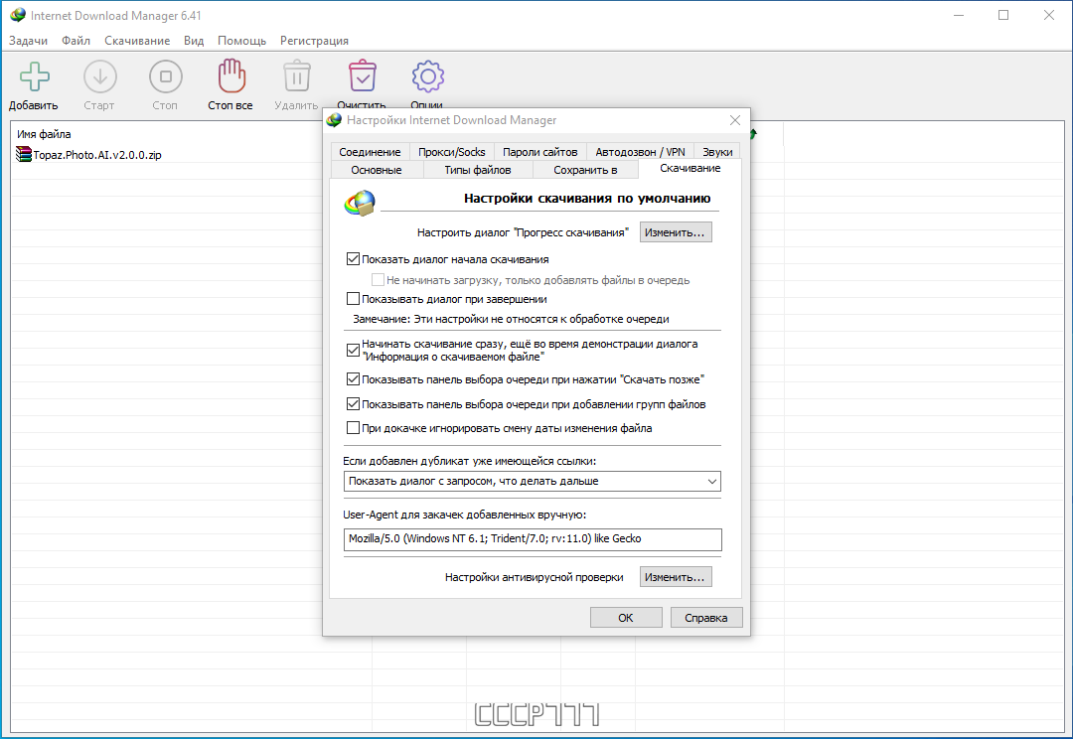Enable Показывать диалог при завершении
Screen dimensions: 1073x739
(x=353, y=299)
